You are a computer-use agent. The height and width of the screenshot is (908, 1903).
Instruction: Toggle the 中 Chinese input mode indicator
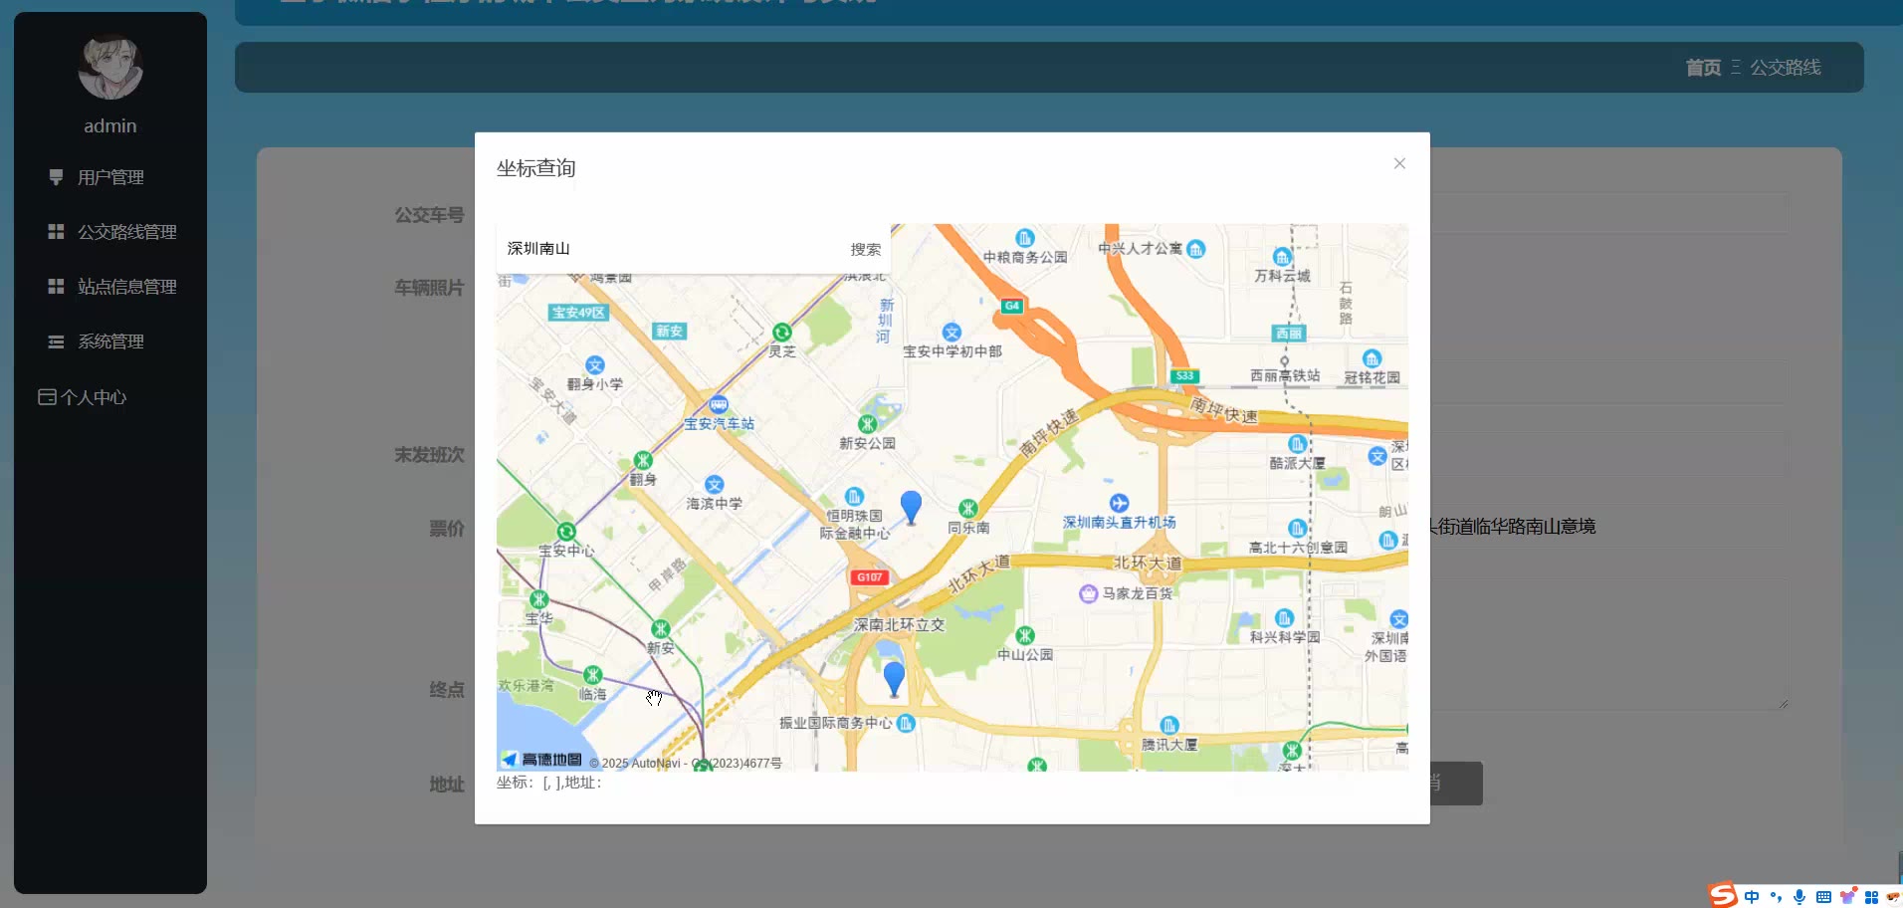(1752, 897)
